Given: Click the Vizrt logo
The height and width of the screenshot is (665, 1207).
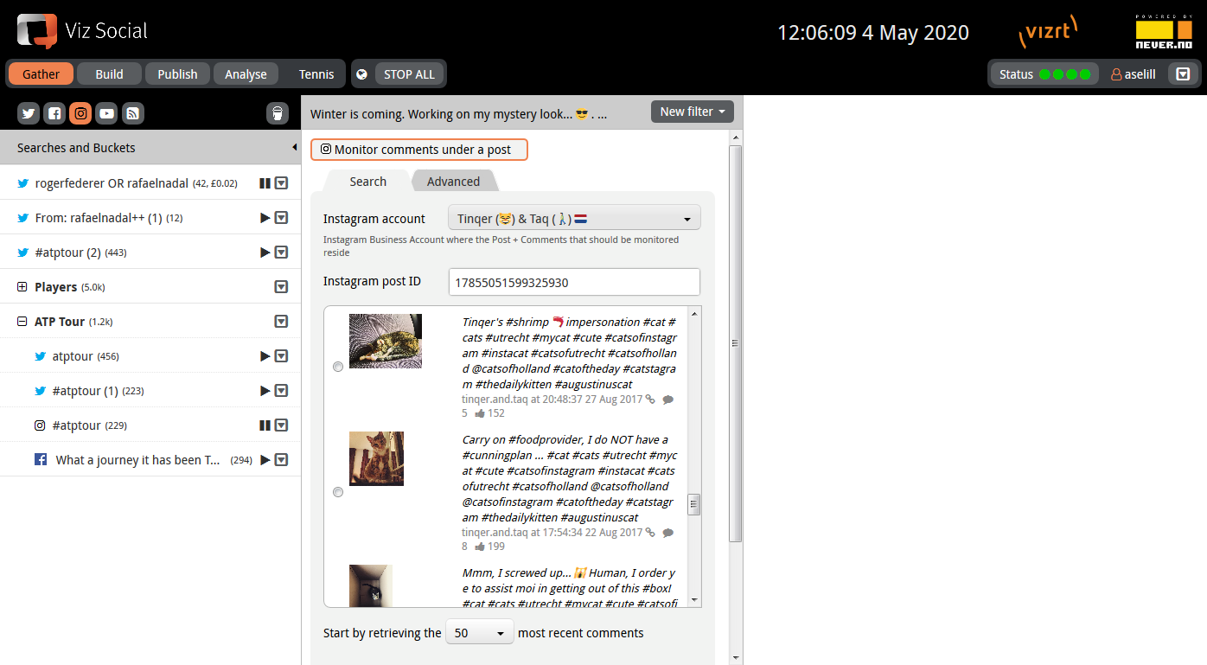Looking at the screenshot, I should pyautogui.click(x=1049, y=31).
